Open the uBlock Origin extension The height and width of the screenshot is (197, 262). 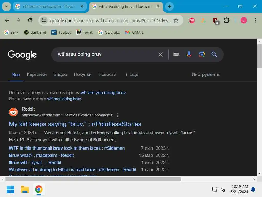click(215, 21)
